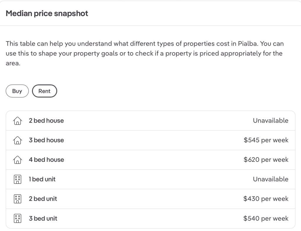Click the 3 bed house icon
Image resolution: width=301 pixels, height=231 pixels.
click(x=18, y=140)
